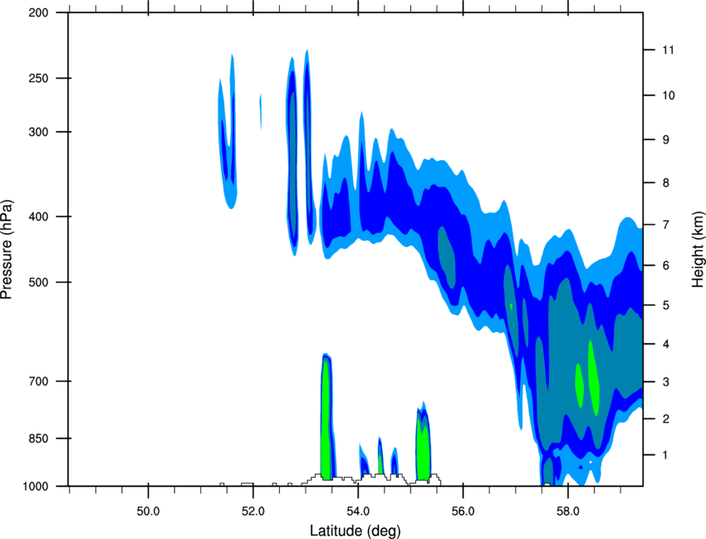Click the "Latitude (deg)" axis title

tap(355, 531)
